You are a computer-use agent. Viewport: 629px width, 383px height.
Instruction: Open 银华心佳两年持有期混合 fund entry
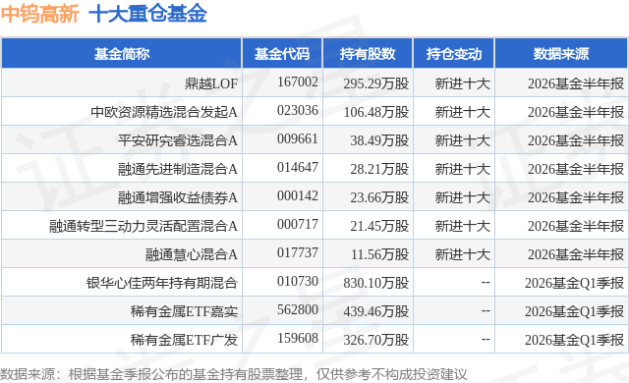(x=162, y=283)
